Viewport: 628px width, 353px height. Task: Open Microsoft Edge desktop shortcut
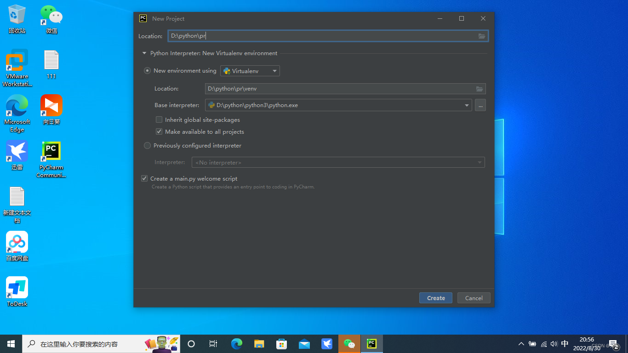pyautogui.click(x=17, y=114)
